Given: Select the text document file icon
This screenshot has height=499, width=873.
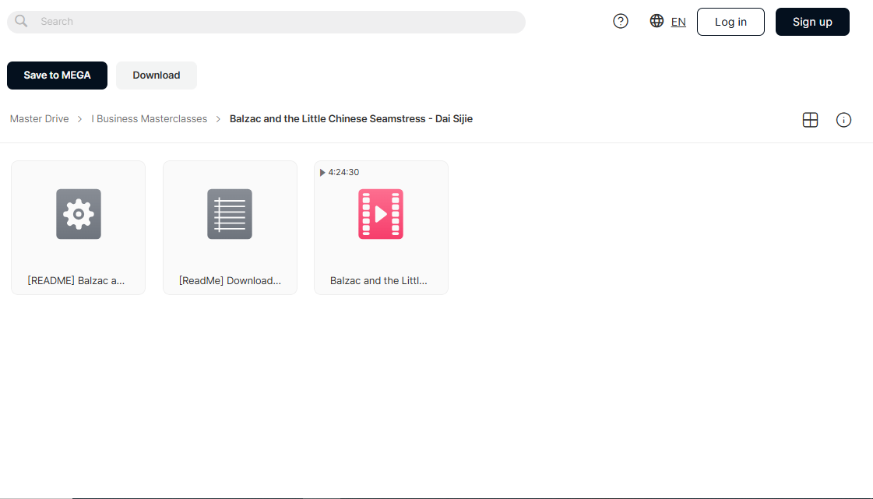Looking at the screenshot, I should point(230,214).
